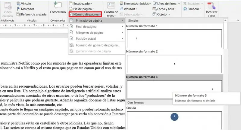The image size is (241, 130).
Task: Open the Márgenes de página submenu
Action: click(x=97, y=32)
